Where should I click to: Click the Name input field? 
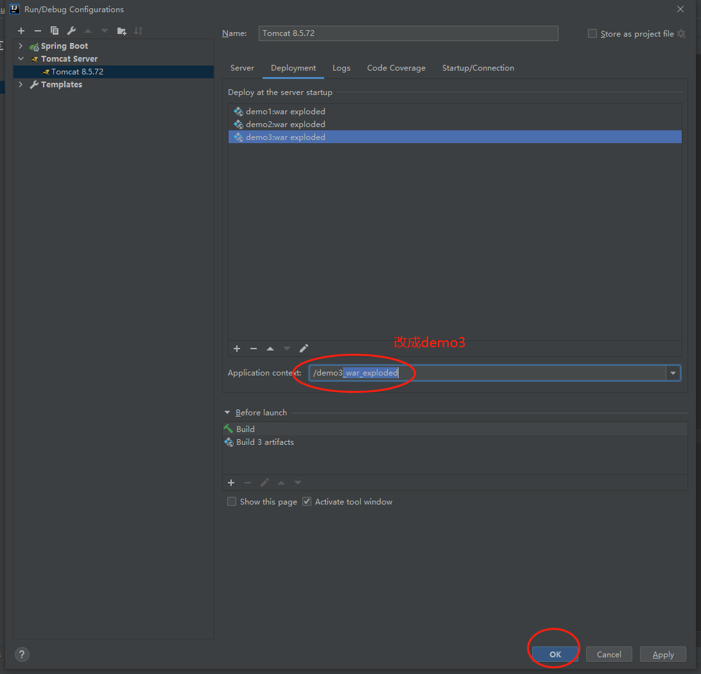point(408,33)
